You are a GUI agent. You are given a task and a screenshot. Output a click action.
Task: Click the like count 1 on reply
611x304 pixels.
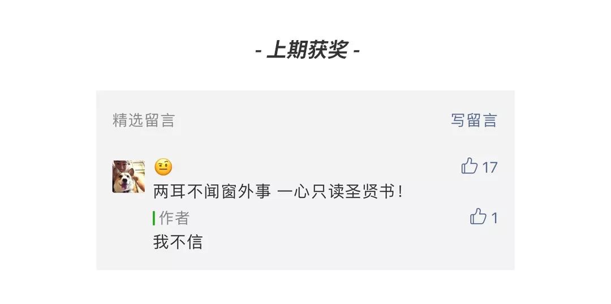[x=494, y=218]
